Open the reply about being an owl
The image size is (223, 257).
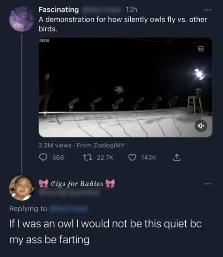(105, 232)
